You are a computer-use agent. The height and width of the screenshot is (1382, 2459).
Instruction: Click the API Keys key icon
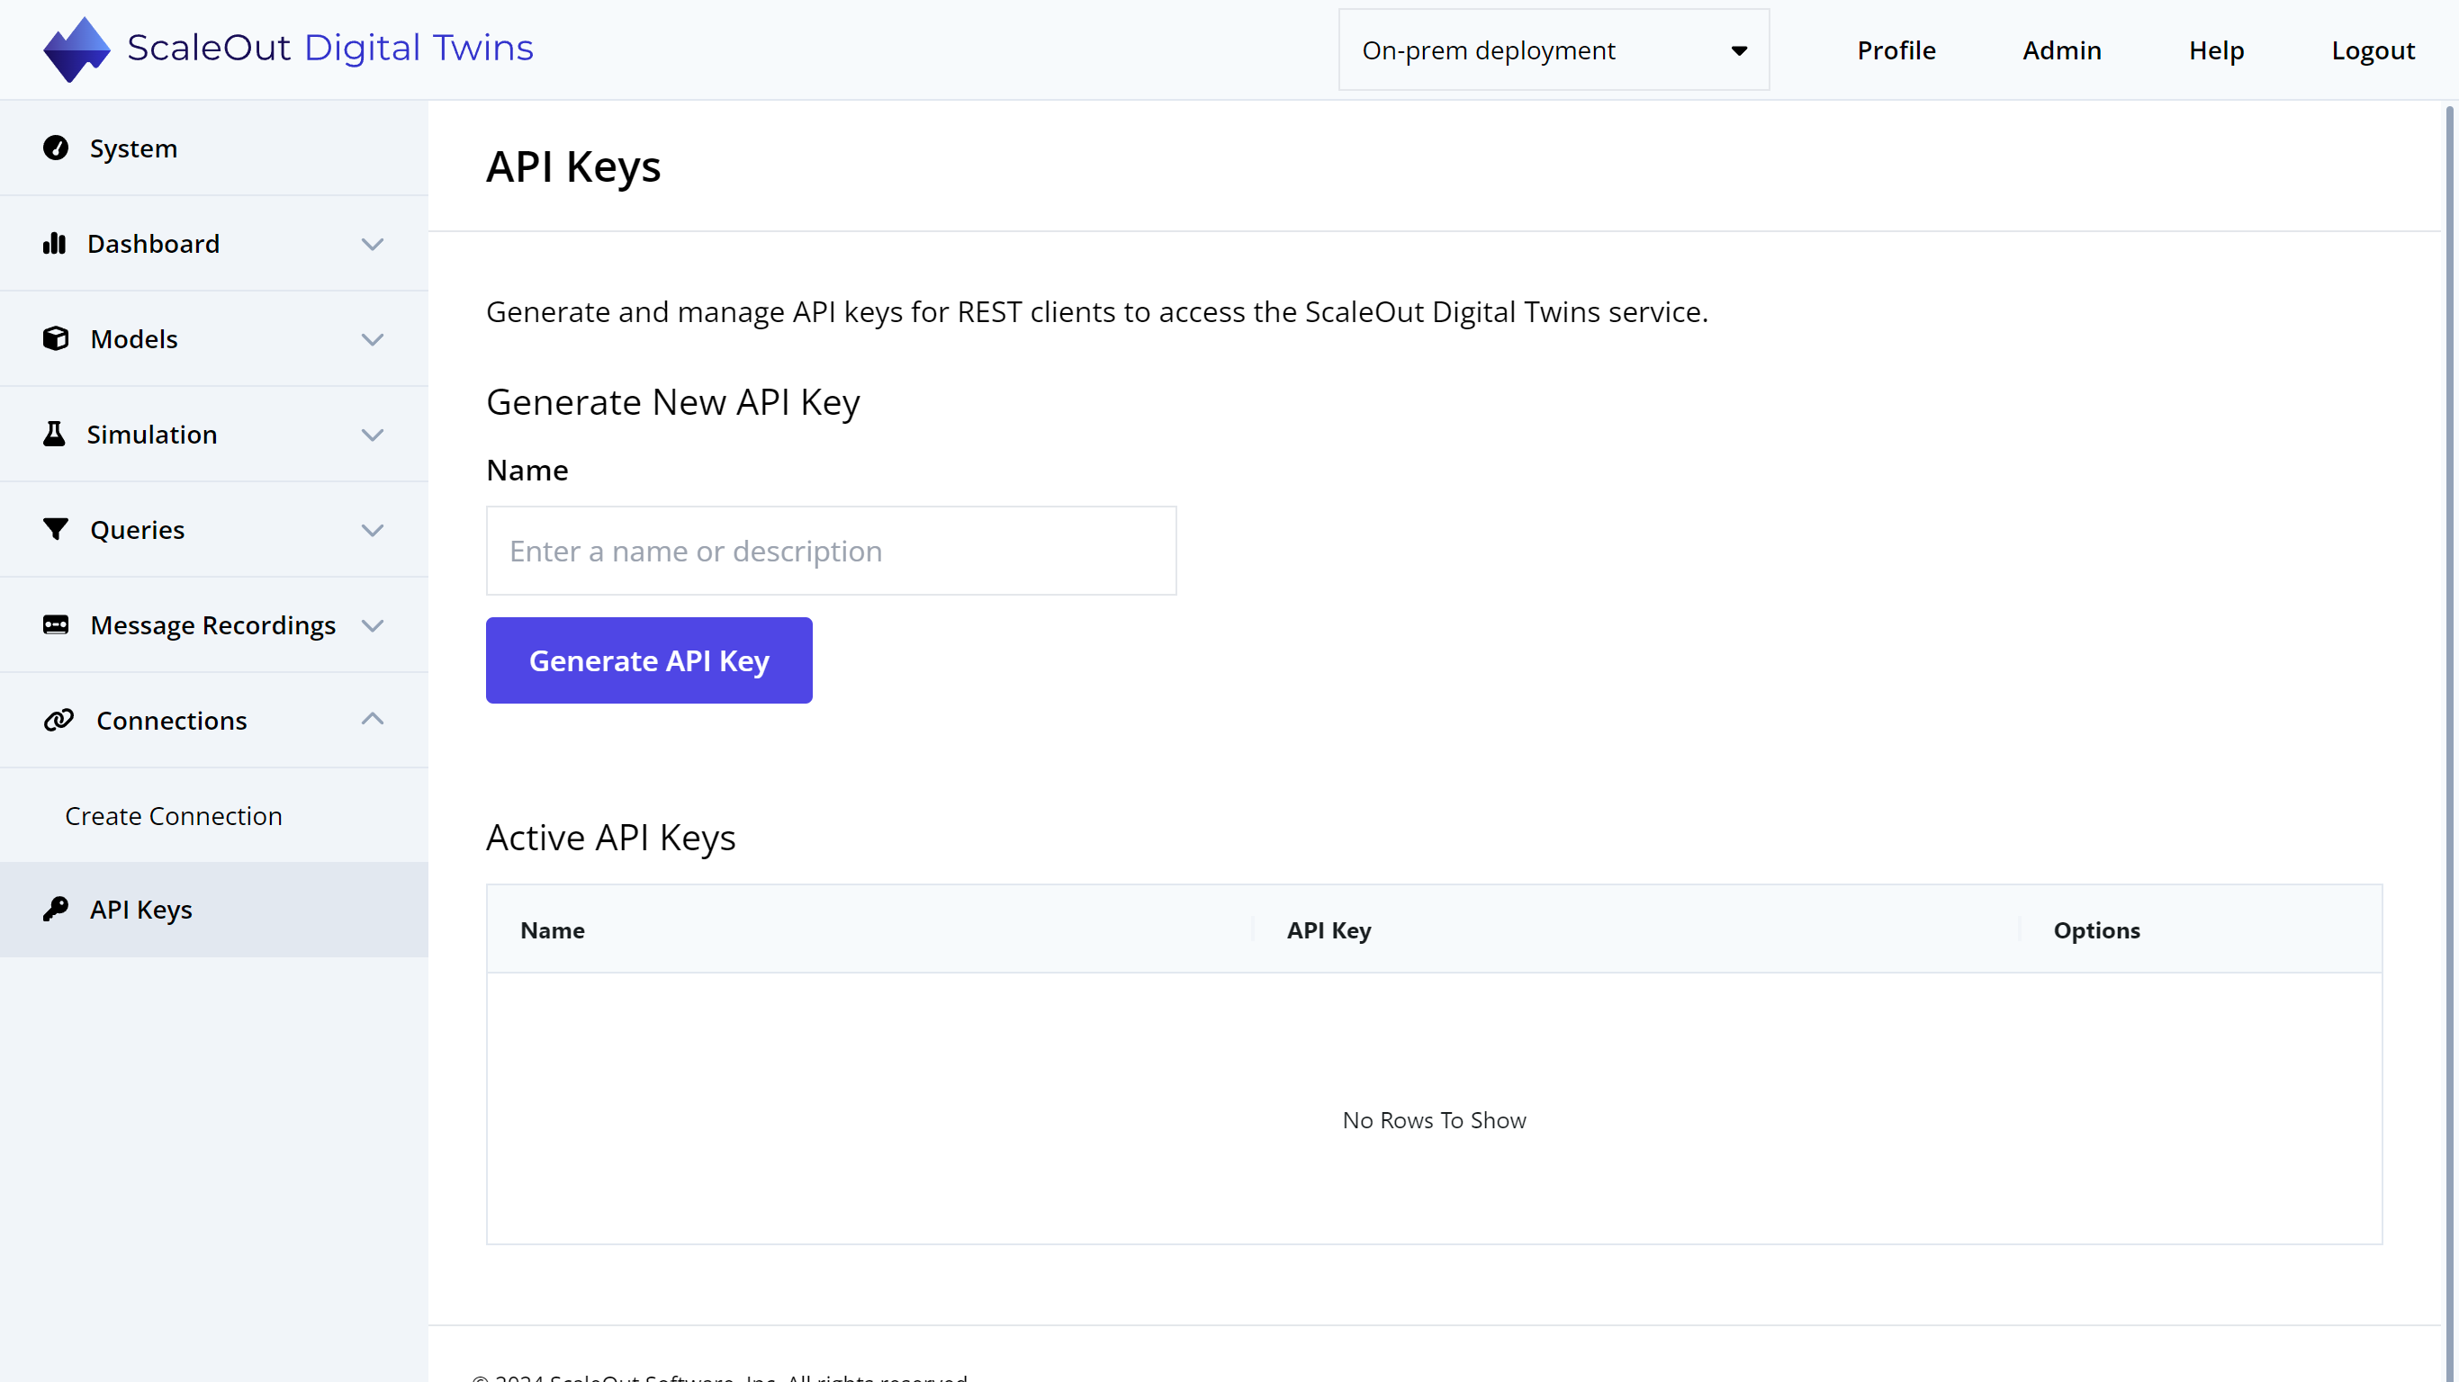(x=56, y=910)
